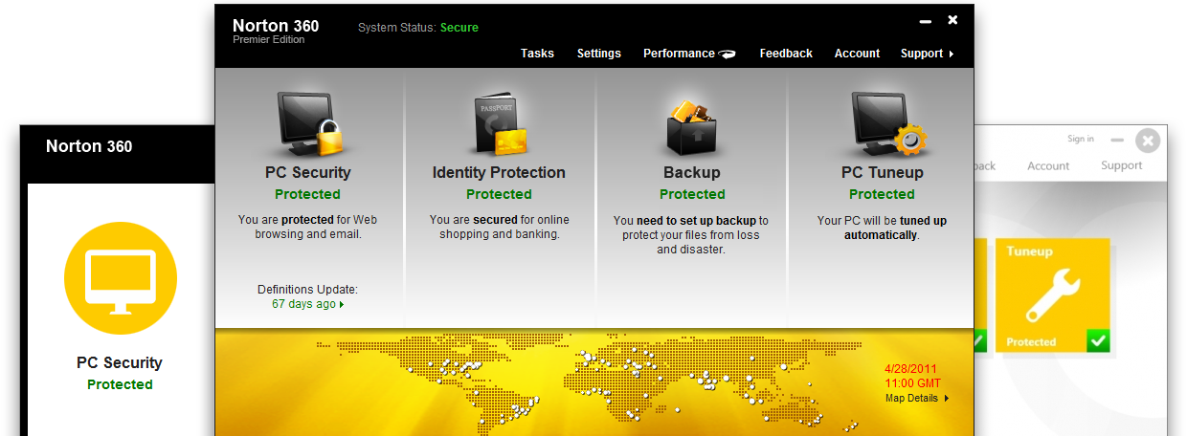Open the Settings menu

(x=598, y=54)
